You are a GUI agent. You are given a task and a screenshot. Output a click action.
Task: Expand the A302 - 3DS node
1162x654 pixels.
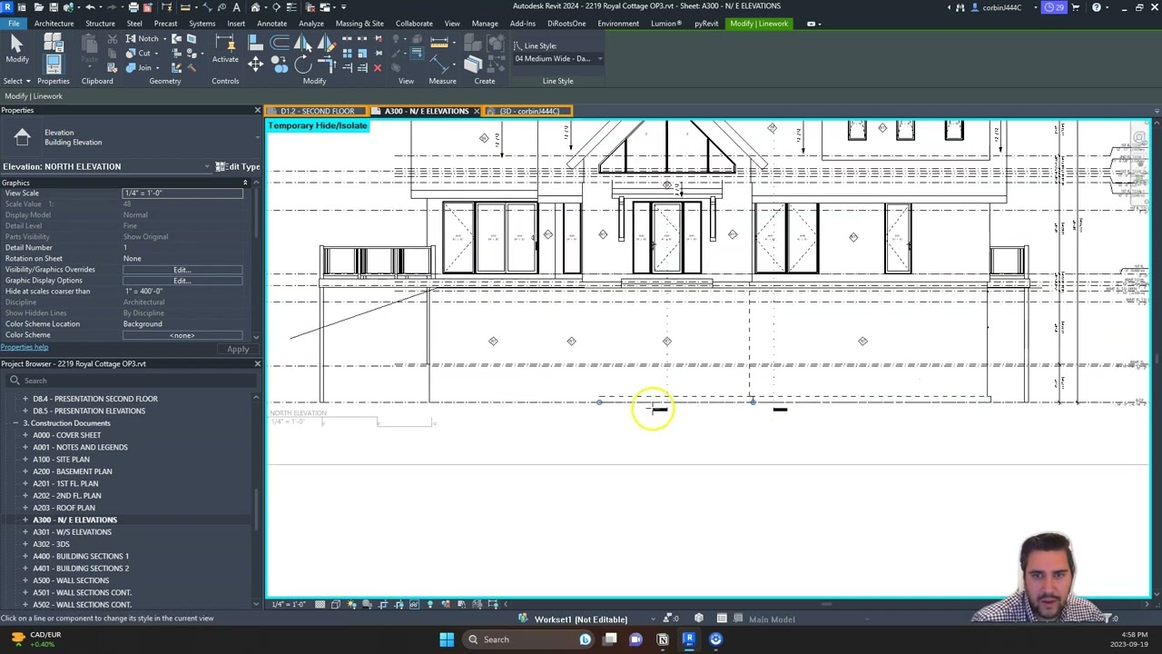25,544
